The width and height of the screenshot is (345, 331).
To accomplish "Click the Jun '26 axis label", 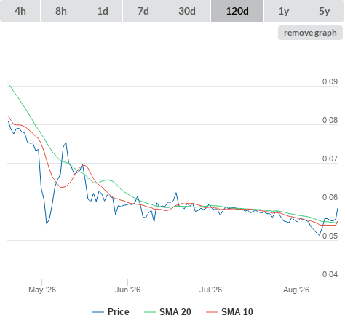I will pyautogui.click(x=127, y=290).
